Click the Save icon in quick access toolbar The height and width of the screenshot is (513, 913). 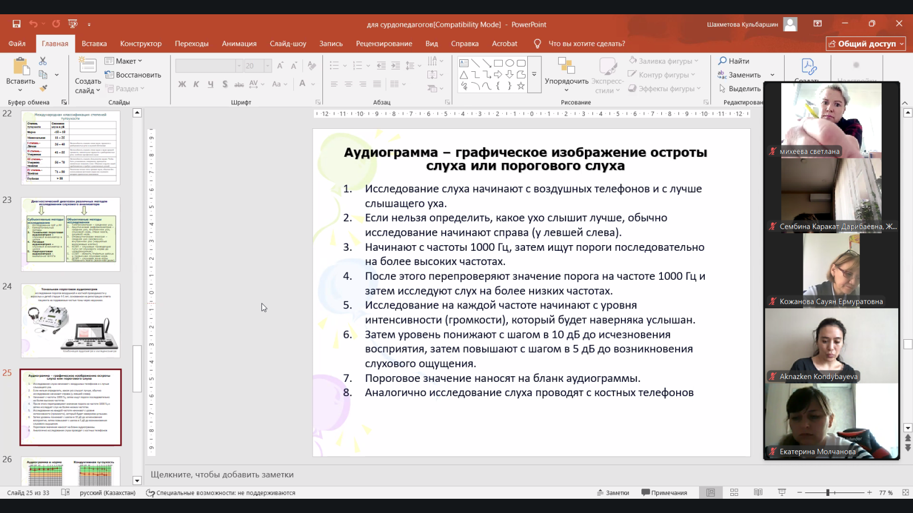(17, 24)
